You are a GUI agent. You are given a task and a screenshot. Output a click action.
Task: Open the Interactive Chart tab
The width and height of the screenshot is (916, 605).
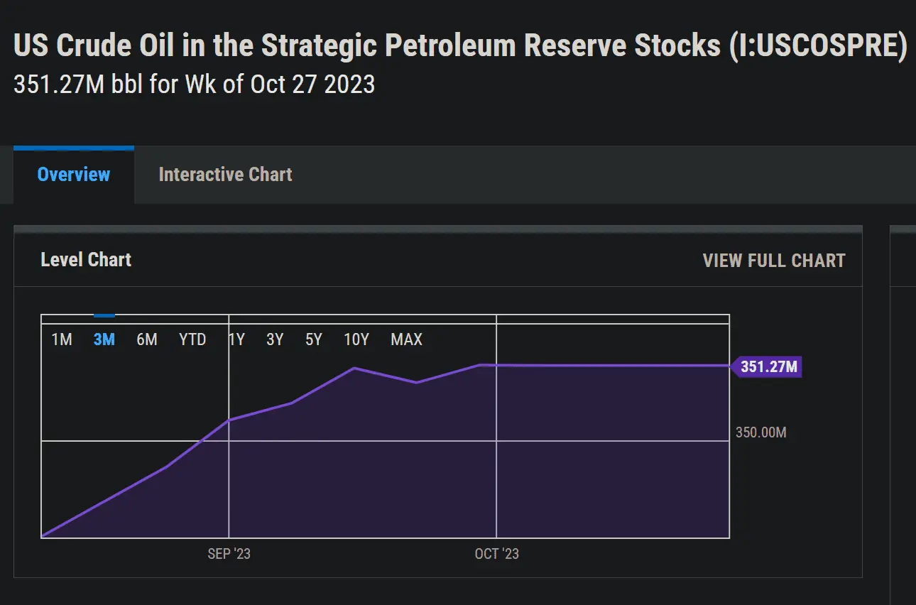point(225,175)
